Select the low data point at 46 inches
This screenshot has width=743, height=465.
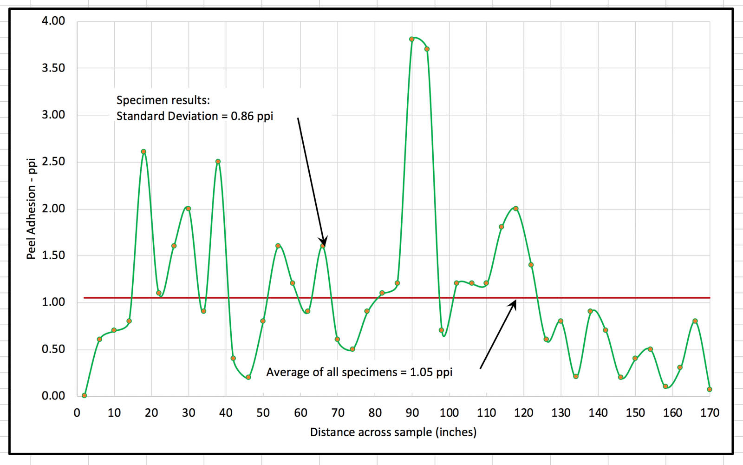[x=248, y=377]
